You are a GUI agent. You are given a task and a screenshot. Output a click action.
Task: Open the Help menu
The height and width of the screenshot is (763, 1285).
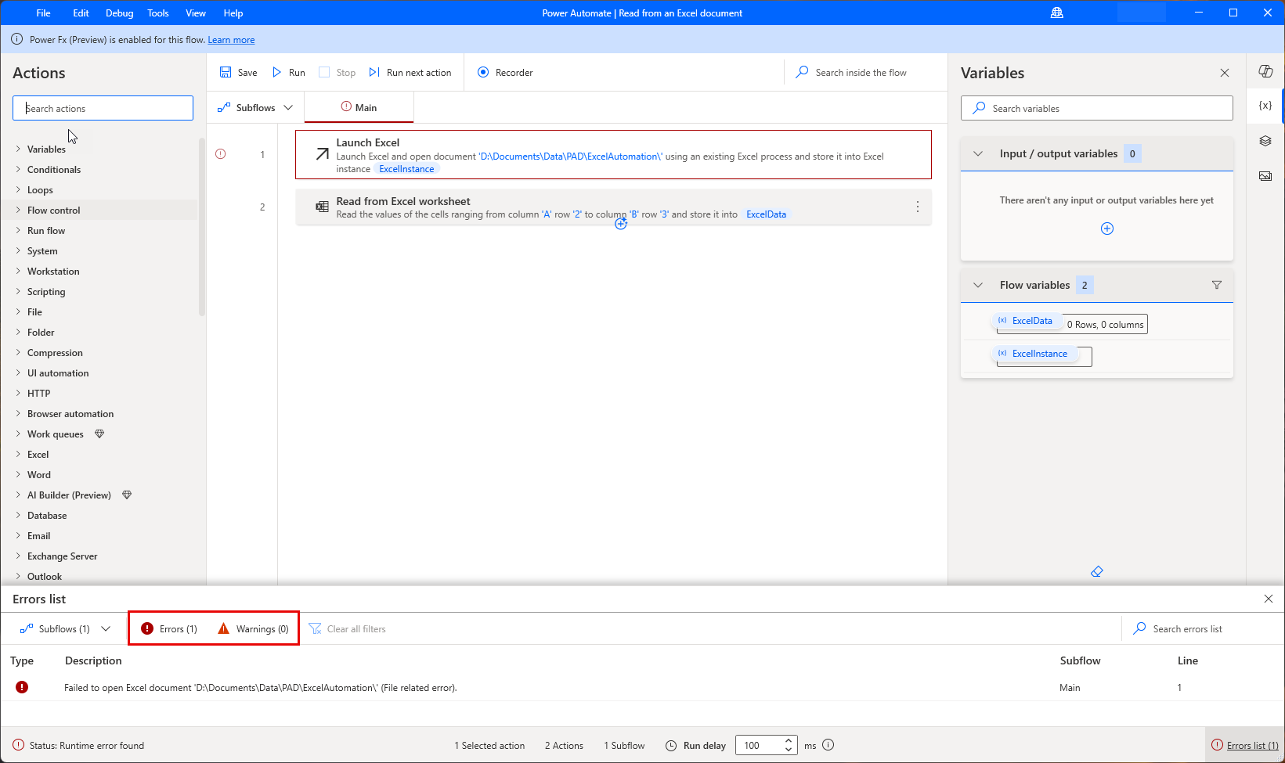click(233, 13)
